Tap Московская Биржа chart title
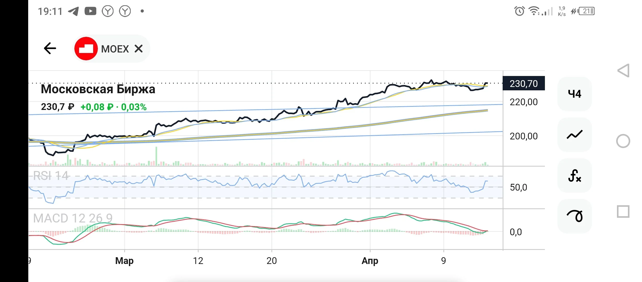 pos(98,89)
